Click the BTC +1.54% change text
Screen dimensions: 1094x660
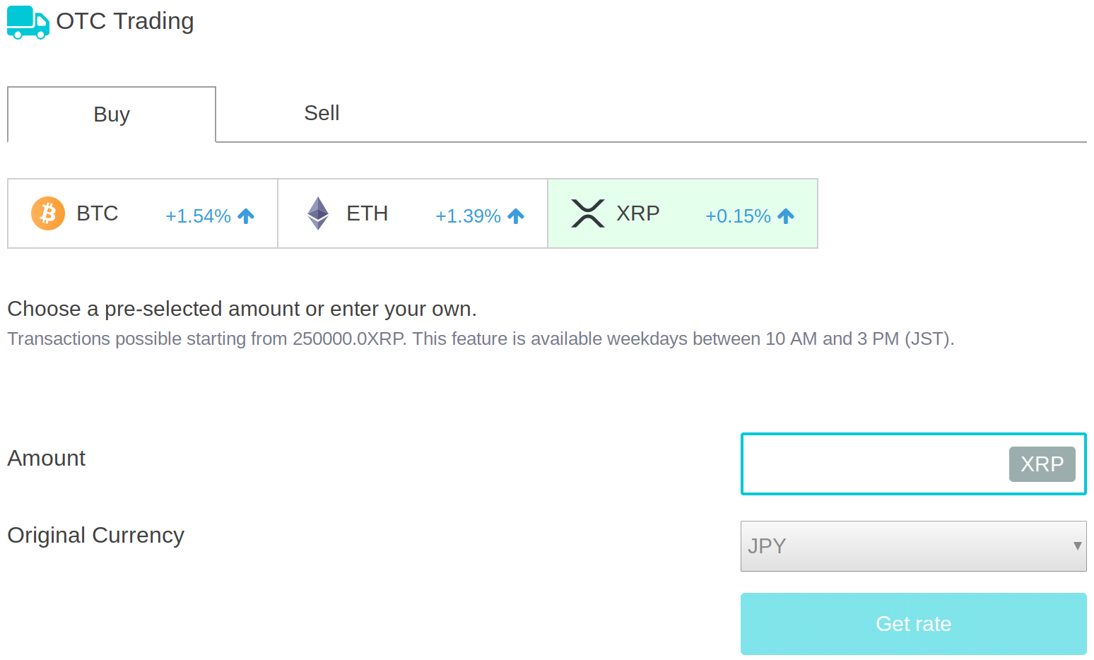(x=198, y=216)
